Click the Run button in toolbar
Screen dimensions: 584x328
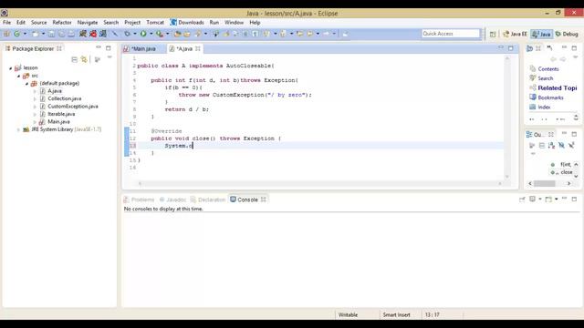pos(143,34)
